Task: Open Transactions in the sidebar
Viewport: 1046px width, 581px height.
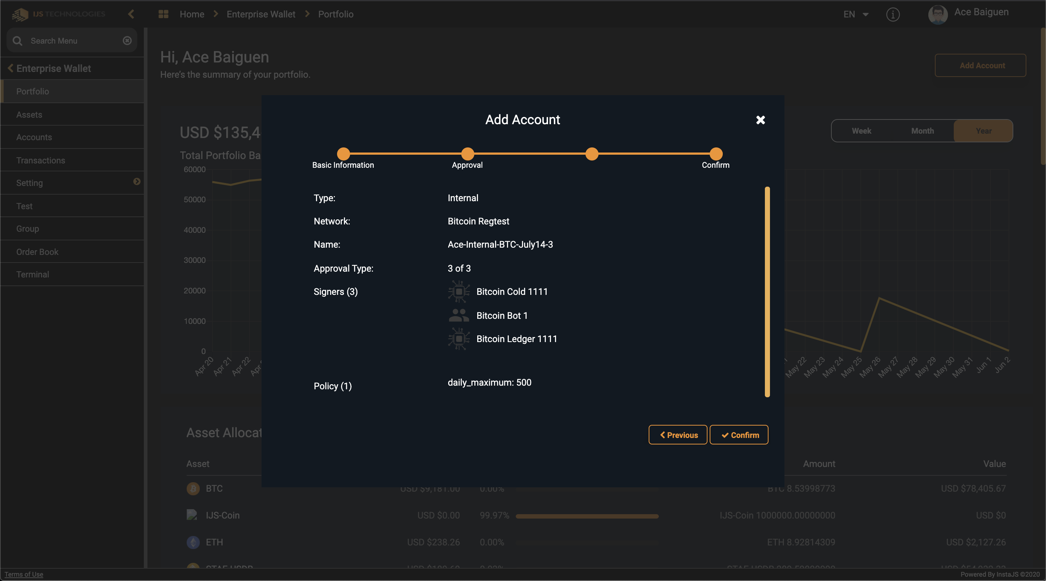Action: [41, 161]
